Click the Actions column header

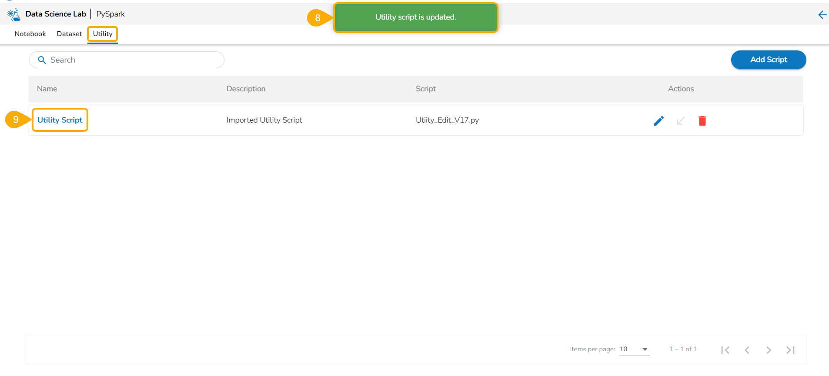click(x=681, y=89)
